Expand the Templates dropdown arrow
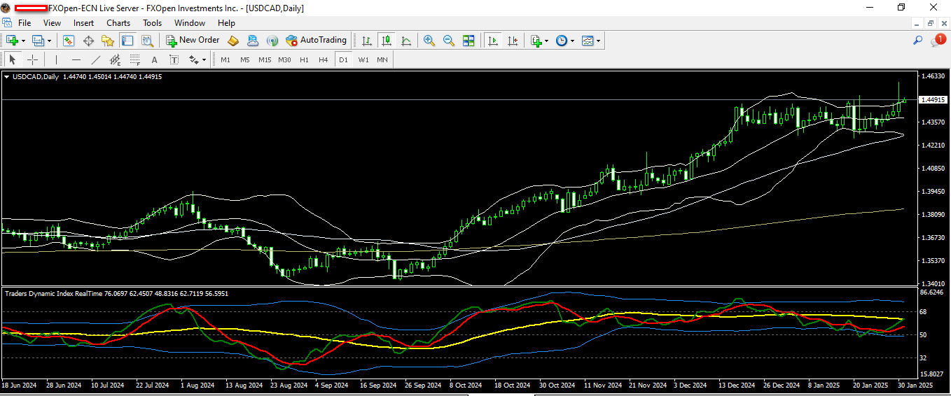This screenshot has width=951, height=396. 599,41
